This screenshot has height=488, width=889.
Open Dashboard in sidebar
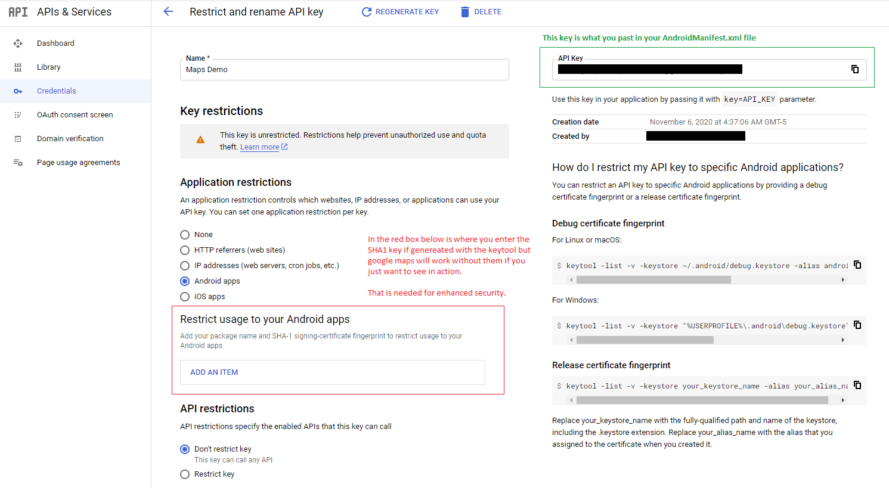pyautogui.click(x=75, y=43)
